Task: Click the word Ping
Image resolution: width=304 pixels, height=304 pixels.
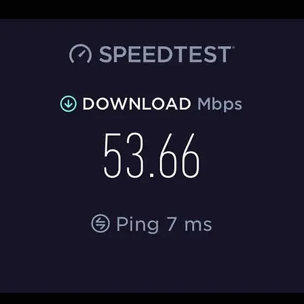Action: 137,225
